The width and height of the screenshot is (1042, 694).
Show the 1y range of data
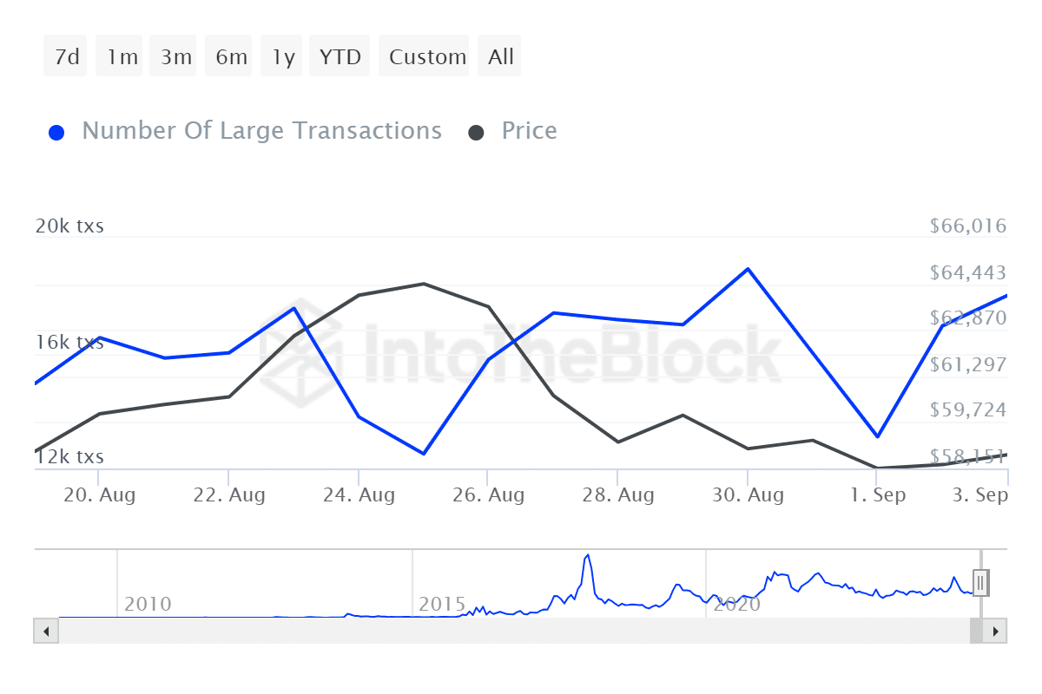[x=282, y=56]
